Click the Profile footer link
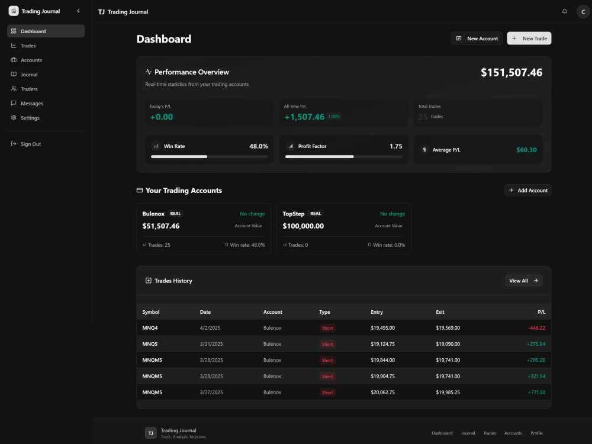Viewport: 592px width, 444px height. tap(536, 433)
